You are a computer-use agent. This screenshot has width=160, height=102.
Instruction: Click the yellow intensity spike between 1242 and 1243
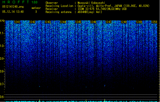40,100
